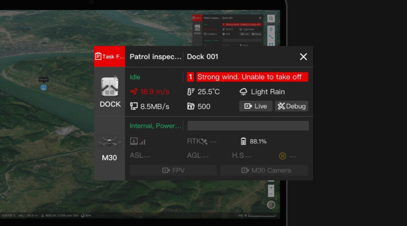Click the RTK satellite icon
407x226 pixels.
(x=204, y=141)
